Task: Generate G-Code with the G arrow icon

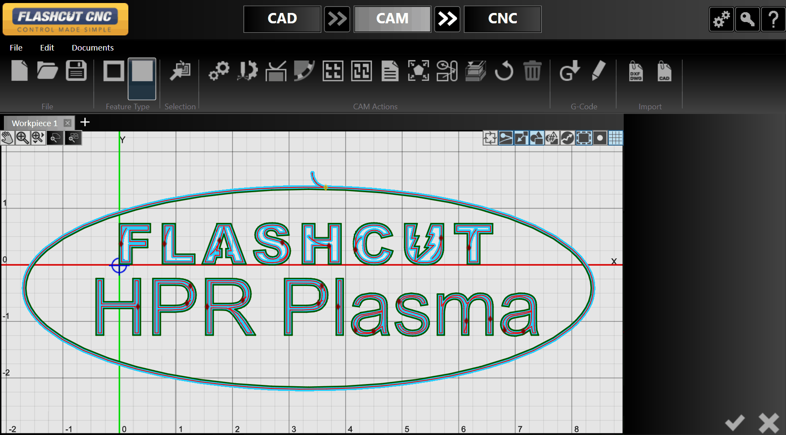Action: (570, 71)
